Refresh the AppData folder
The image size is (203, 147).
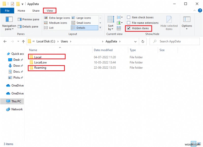click(143, 41)
